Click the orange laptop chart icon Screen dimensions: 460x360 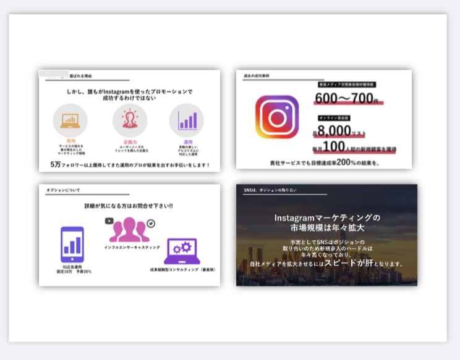[x=70, y=120]
